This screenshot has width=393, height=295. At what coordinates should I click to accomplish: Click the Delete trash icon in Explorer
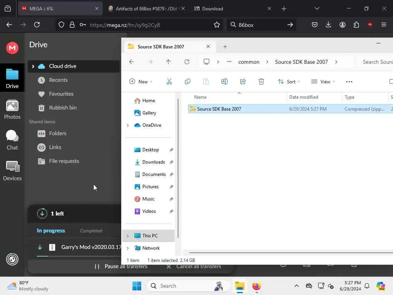(261, 81)
